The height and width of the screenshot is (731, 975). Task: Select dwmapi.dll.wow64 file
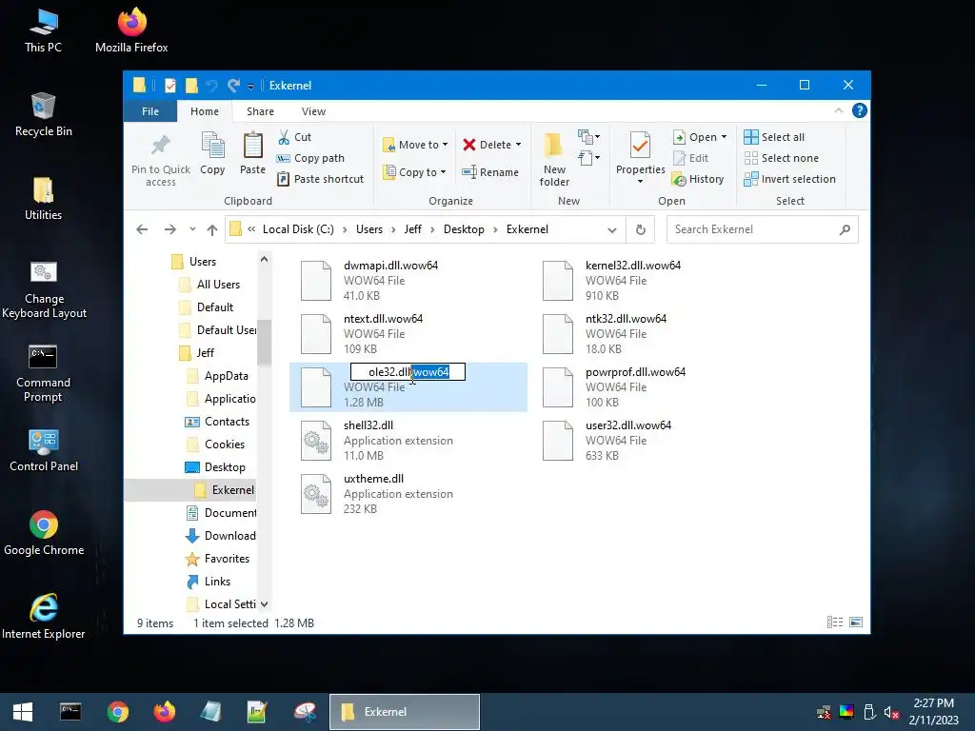(x=408, y=281)
